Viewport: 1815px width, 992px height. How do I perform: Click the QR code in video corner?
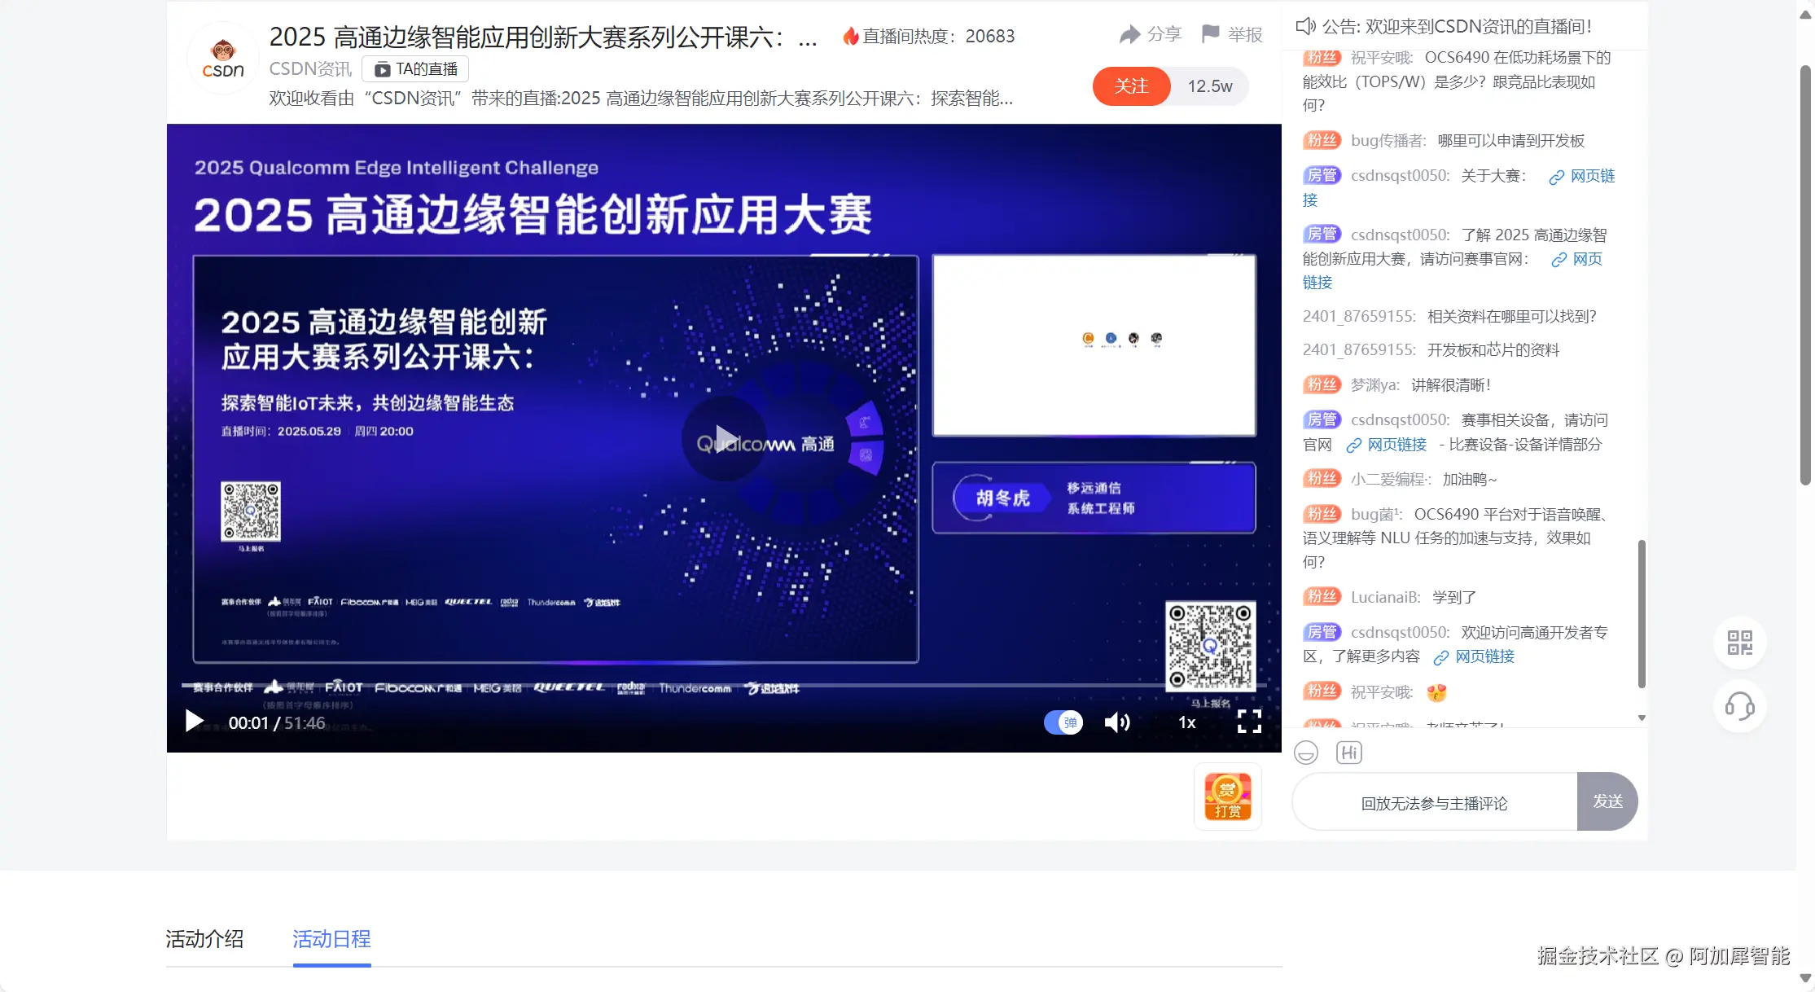pyautogui.click(x=1211, y=646)
